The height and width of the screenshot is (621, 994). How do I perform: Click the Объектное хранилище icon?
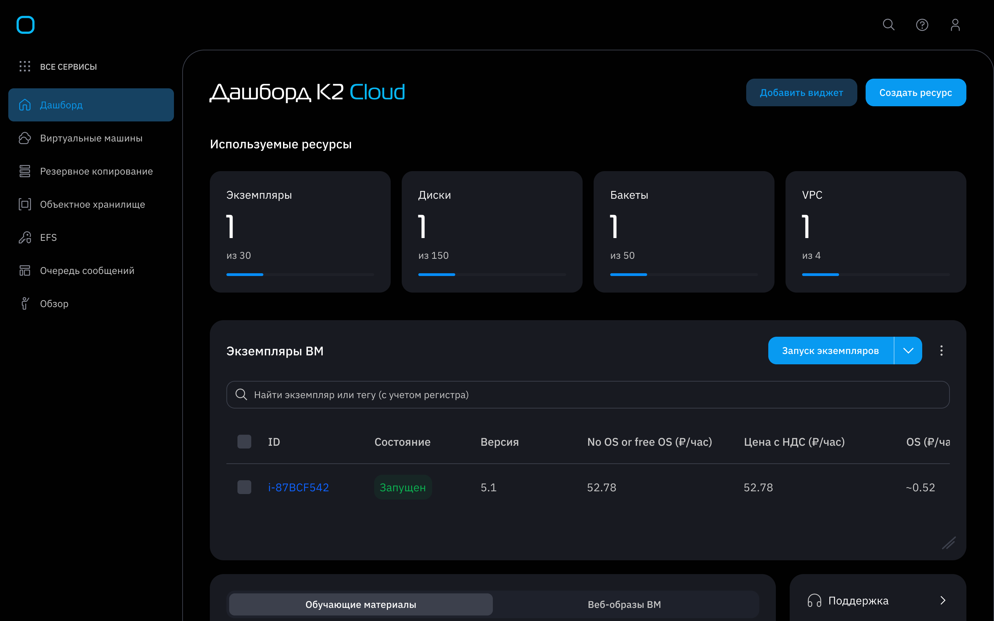[25, 204]
